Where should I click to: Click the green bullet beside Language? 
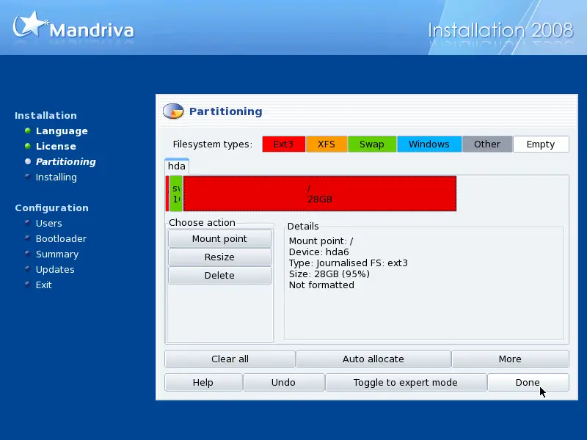[x=27, y=131]
